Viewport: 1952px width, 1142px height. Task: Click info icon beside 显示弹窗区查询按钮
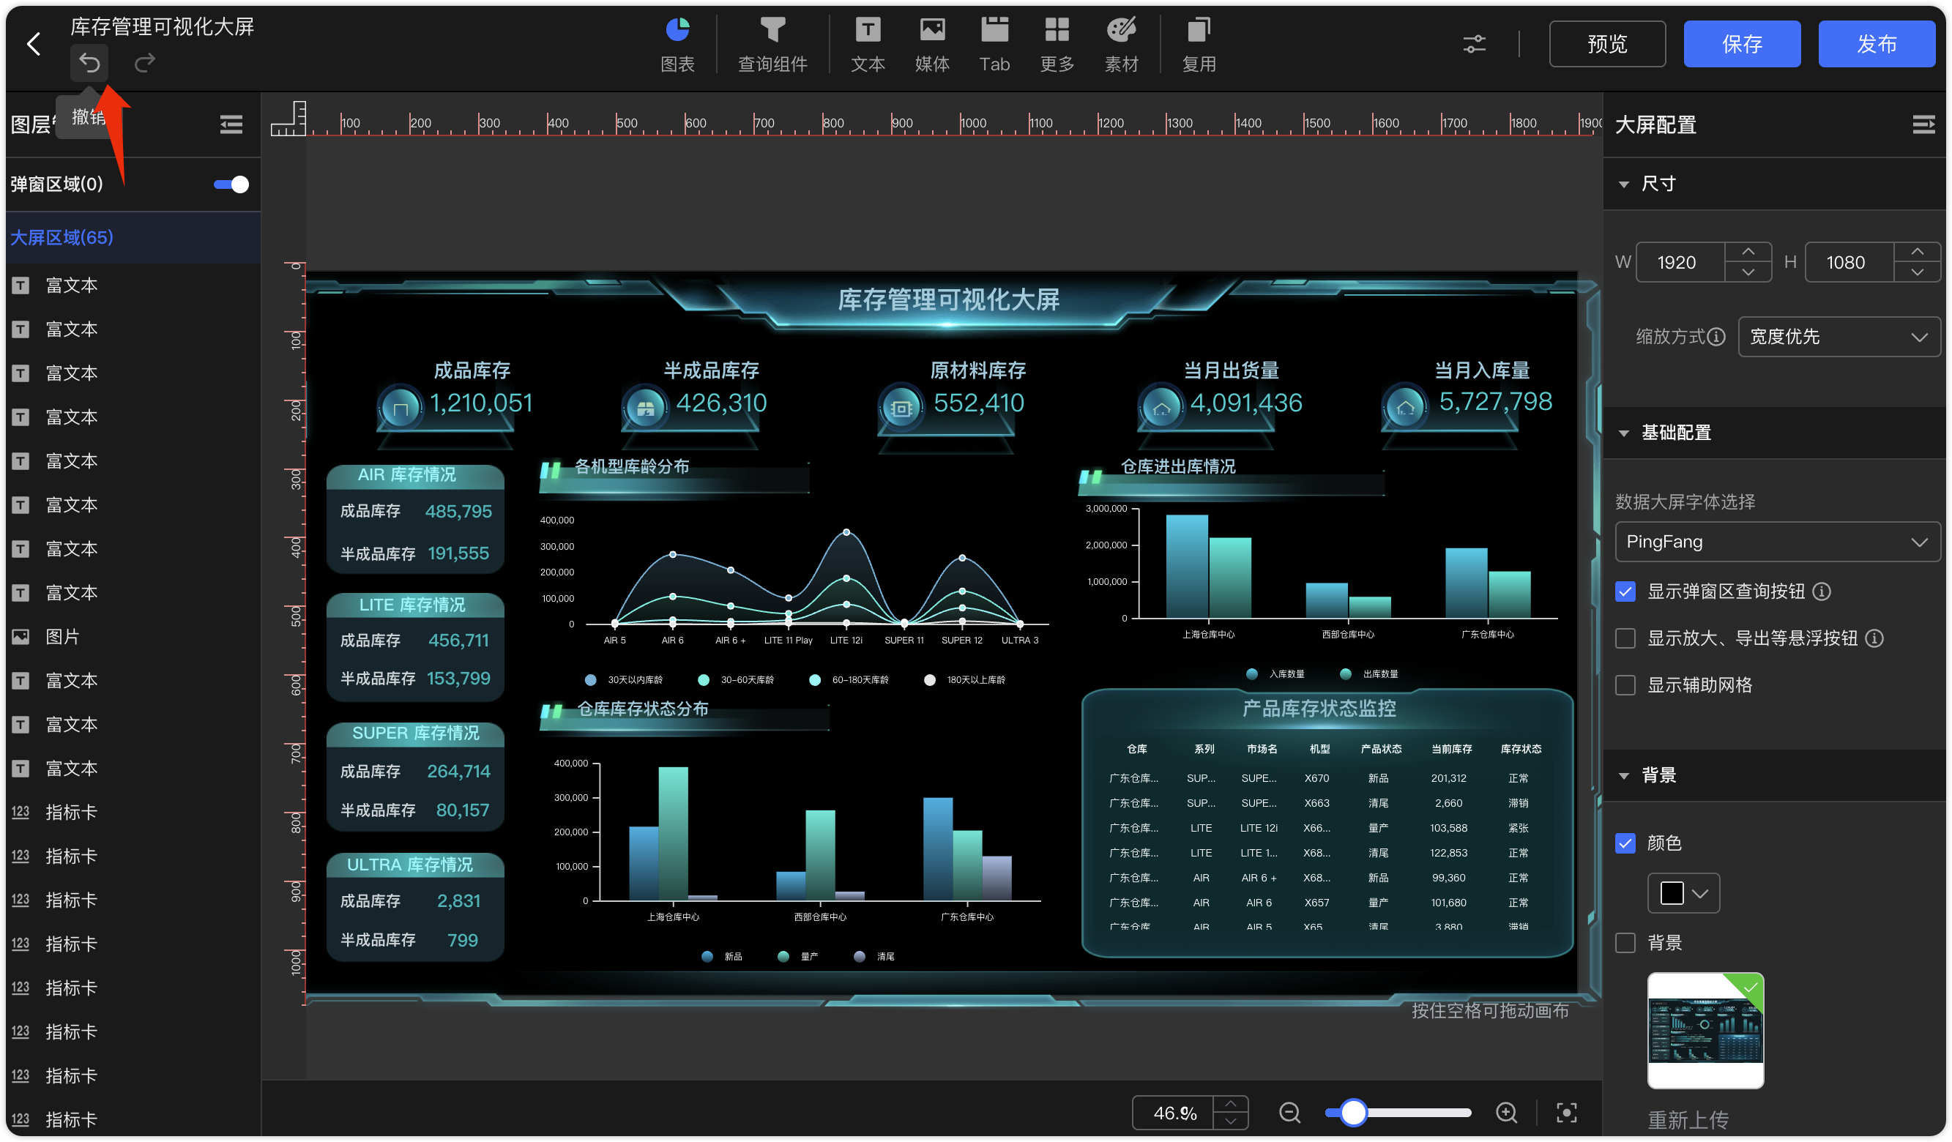pos(1822,591)
